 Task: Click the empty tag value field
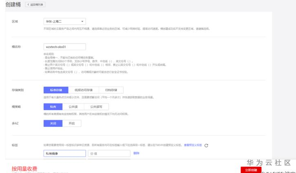[109, 153]
